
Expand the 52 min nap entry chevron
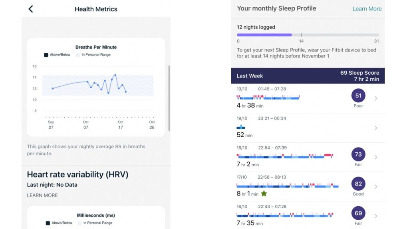376,128
